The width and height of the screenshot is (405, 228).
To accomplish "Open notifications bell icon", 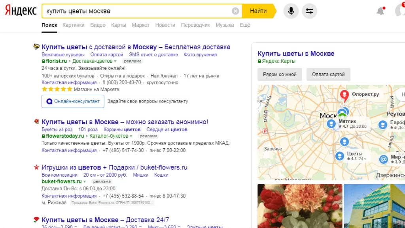I will tap(380, 11).
